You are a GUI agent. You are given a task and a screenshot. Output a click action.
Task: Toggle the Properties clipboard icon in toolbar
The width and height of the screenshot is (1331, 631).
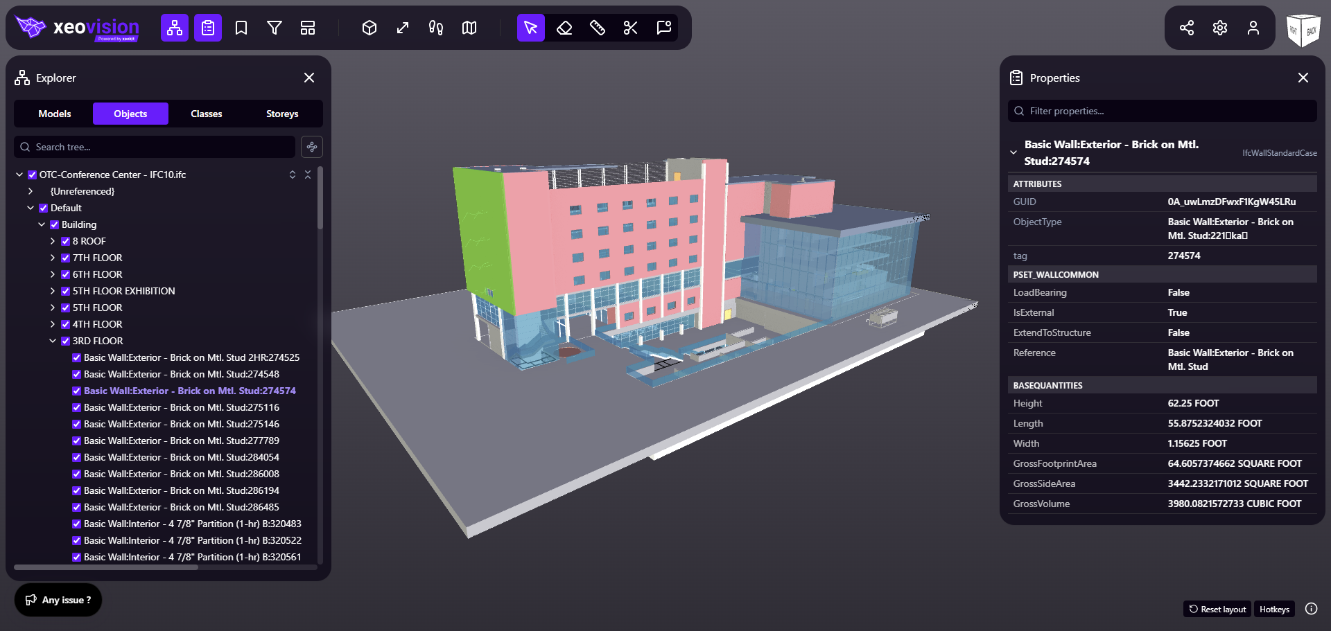(208, 28)
